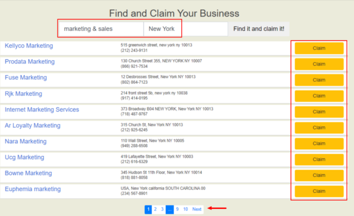This screenshot has width=354, height=216.
Task: Go to page 10 of results
Action: coord(186,209)
